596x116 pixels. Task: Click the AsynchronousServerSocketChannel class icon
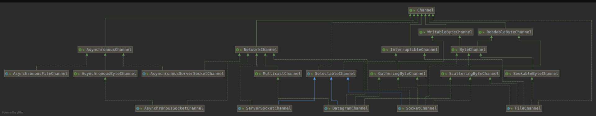click(144, 74)
